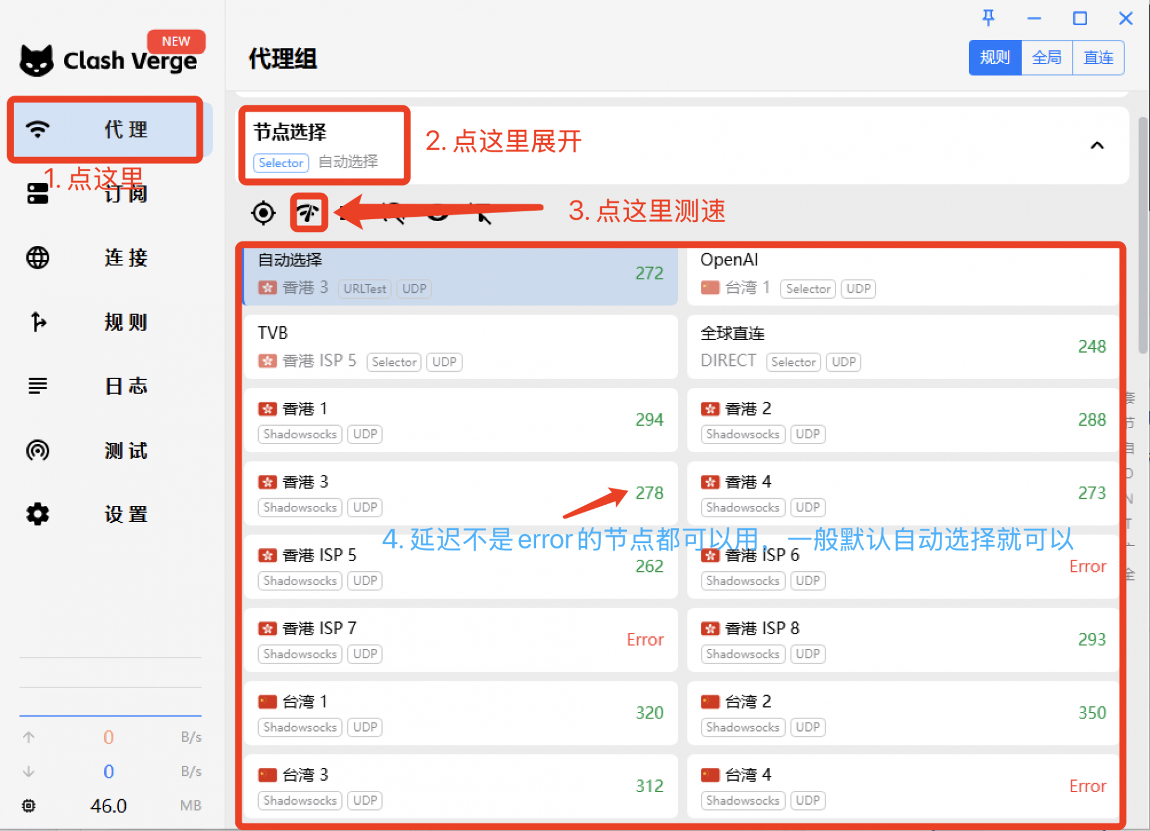
Task: Switch to 全局 (Global) proxy mode
Action: [1046, 57]
